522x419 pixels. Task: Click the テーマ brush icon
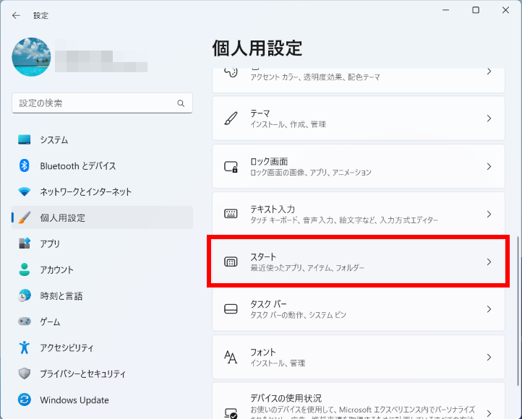click(x=231, y=118)
